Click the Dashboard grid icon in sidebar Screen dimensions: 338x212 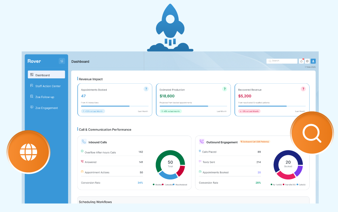[32, 75]
